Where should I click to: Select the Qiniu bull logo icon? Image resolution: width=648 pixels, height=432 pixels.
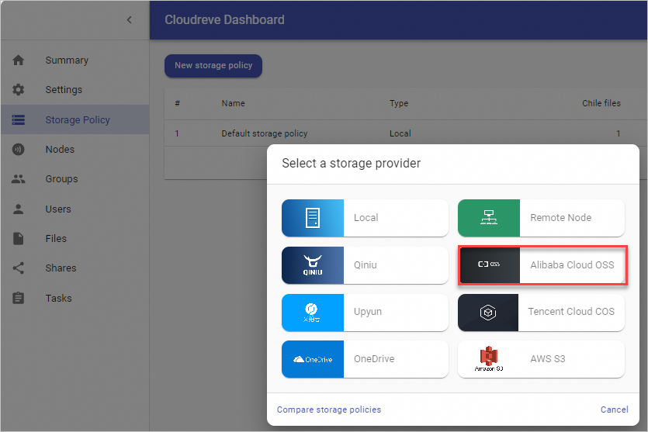tap(313, 265)
